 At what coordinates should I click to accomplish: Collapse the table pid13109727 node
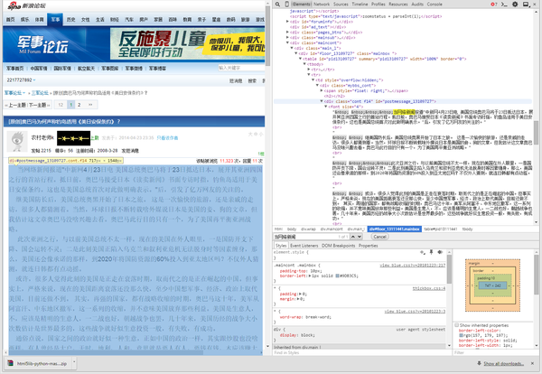tap(301, 59)
